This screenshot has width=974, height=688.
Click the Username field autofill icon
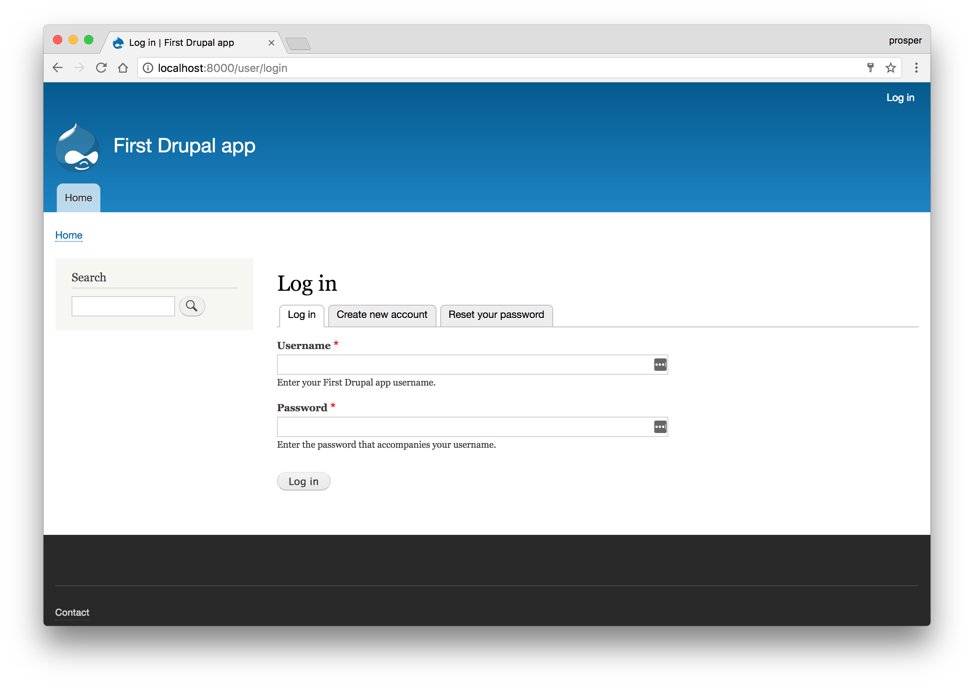click(658, 364)
